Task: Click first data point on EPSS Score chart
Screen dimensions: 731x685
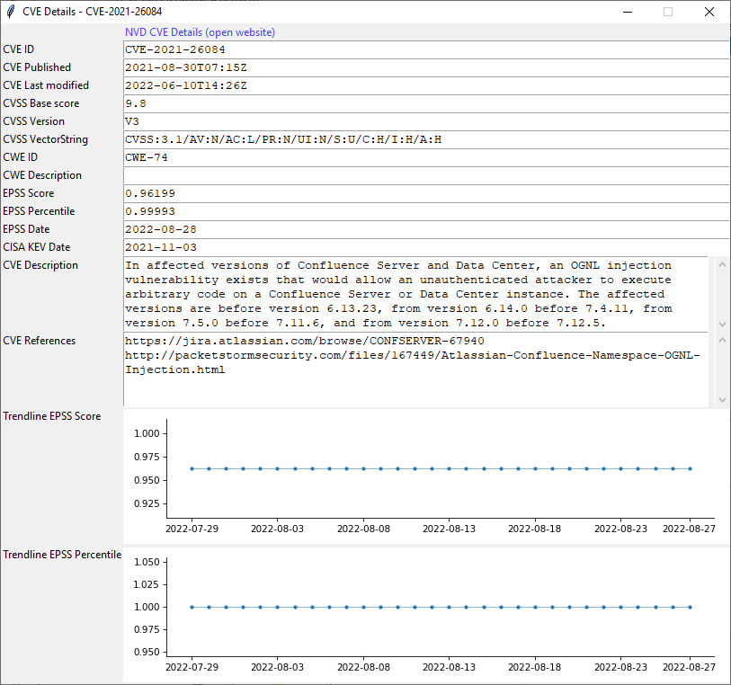Action: [192, 468]
